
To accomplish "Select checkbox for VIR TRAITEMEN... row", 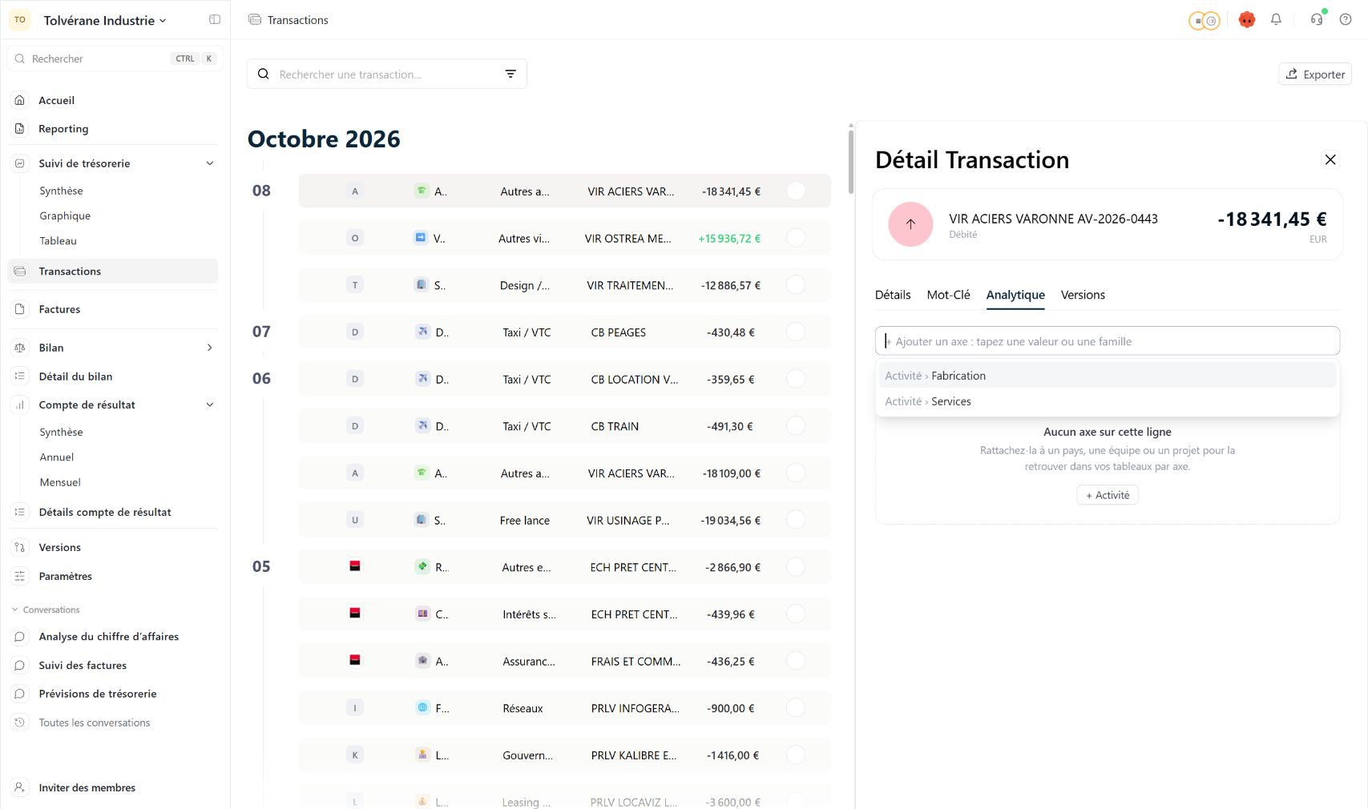I will 796,285.
